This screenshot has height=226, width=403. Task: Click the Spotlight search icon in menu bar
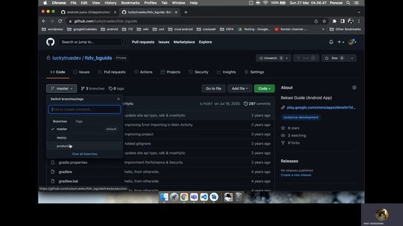(348, 3)
